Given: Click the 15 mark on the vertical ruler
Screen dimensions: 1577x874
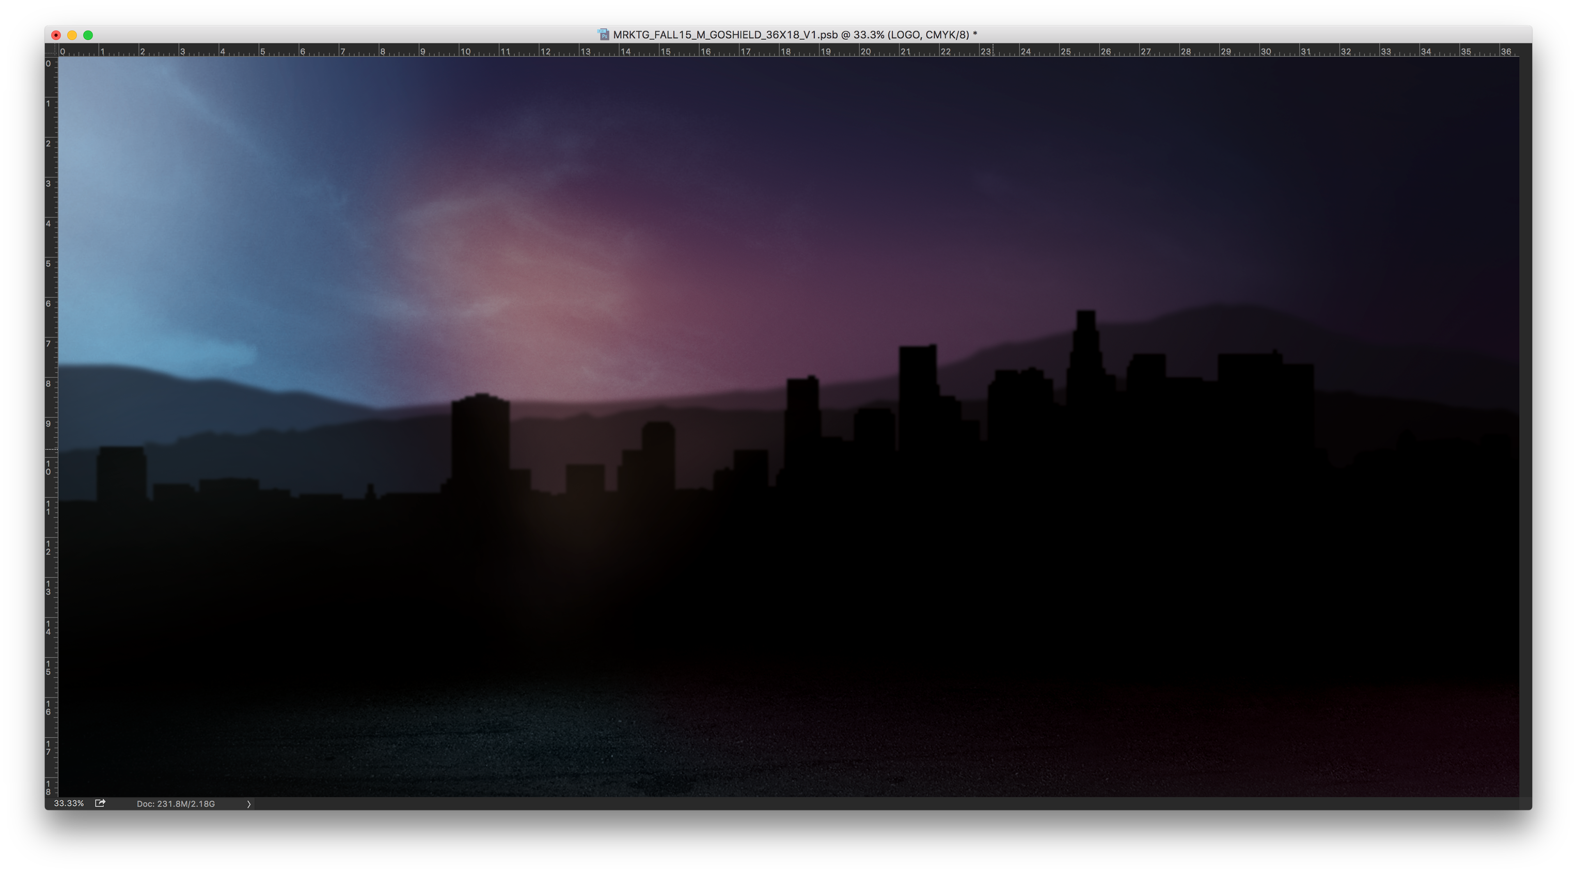Looking at the screenshot, I should click(48, 668).
